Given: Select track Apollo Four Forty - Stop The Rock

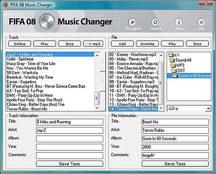Looking at the screenshot, I should [50, 100].
